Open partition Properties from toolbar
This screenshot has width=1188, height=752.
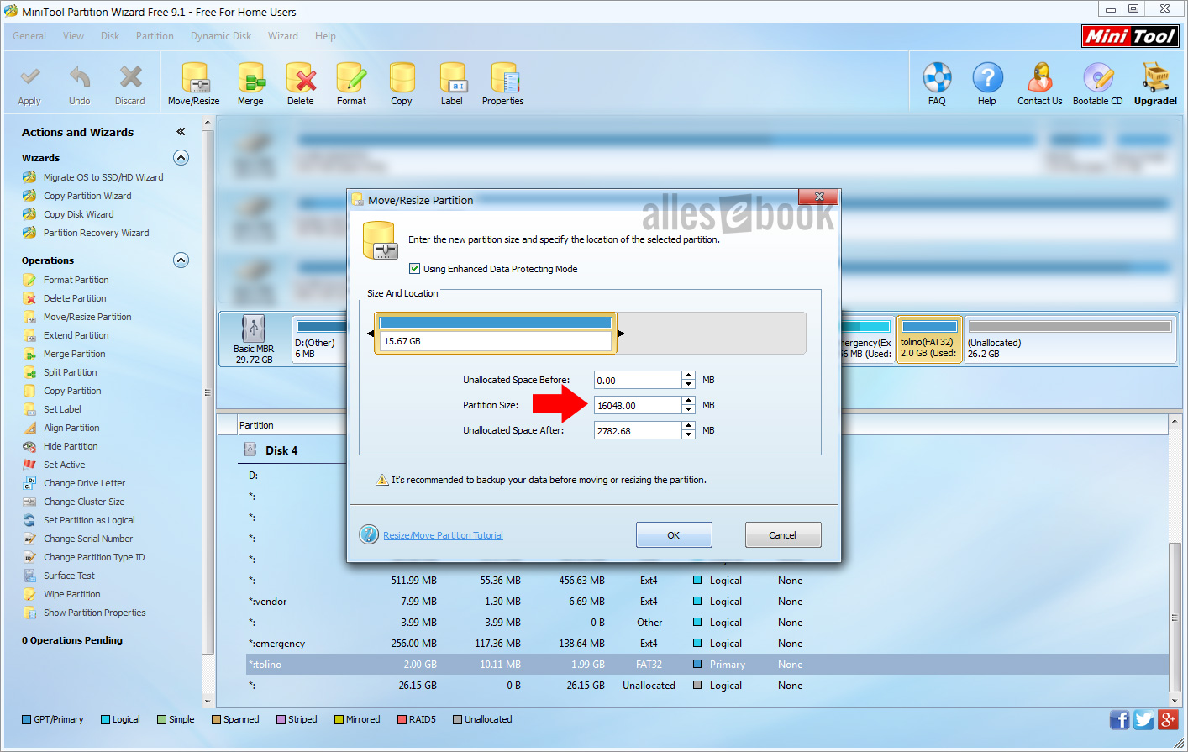503,84
